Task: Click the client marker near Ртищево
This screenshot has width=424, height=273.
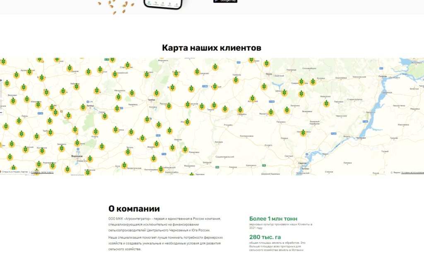Action: pos(225,109)
